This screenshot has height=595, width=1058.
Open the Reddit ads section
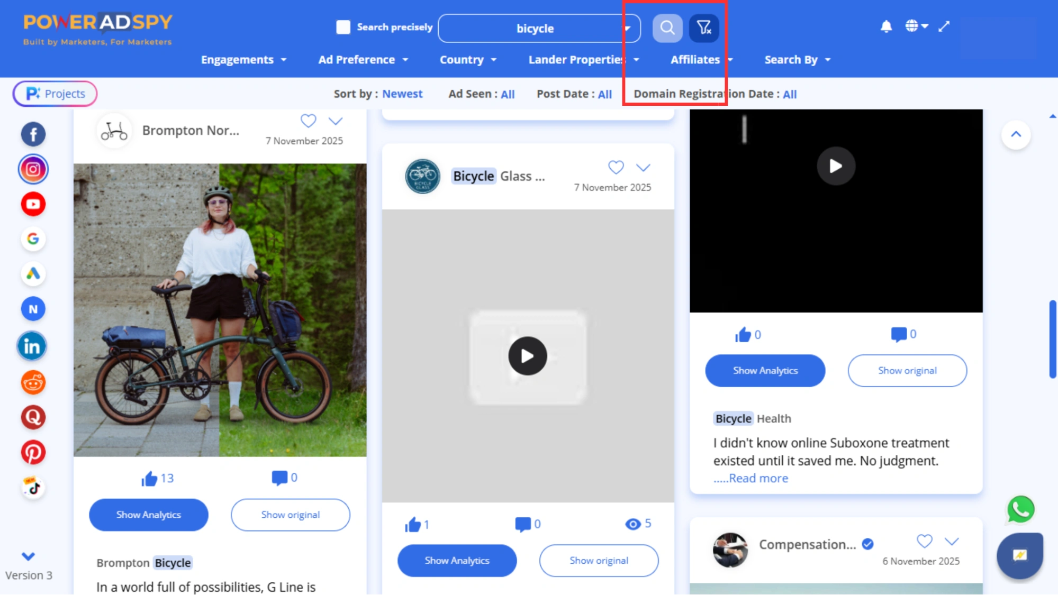(x=33, y=382)
